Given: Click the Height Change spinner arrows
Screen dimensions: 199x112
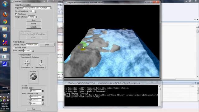Looking at the screenshot, I should (x=36, y=17).
